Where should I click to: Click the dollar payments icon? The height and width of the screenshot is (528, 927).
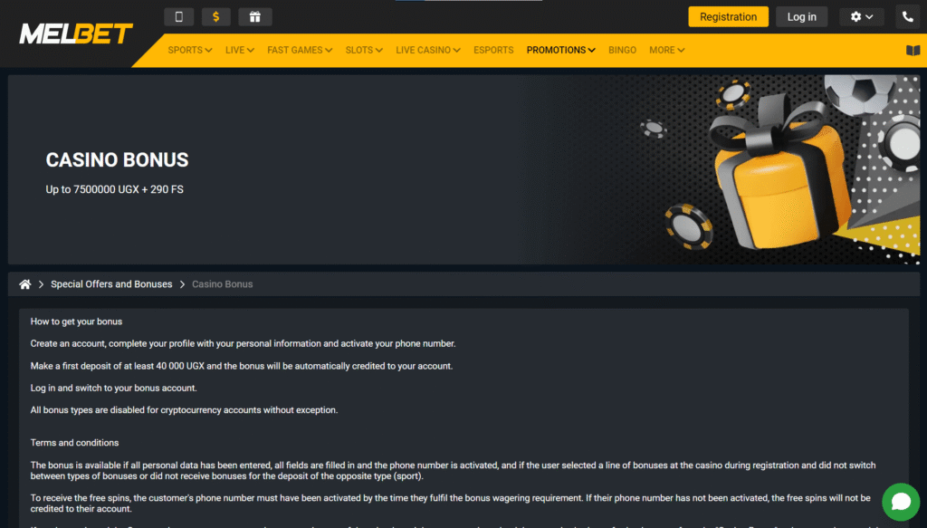[x=215, y=16]
